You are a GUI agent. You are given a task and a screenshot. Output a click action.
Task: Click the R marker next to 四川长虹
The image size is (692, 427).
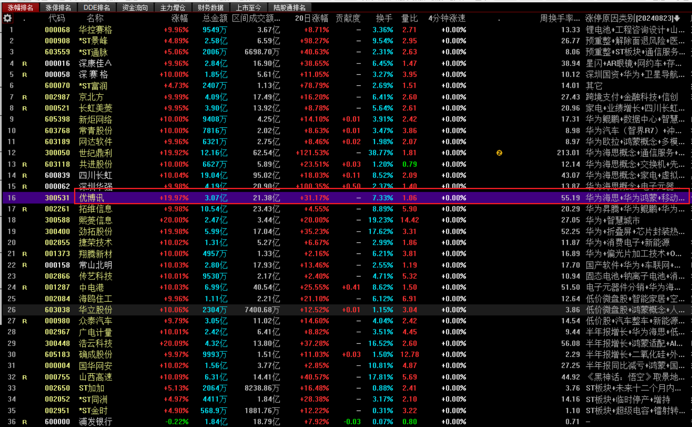(x=24, y=176)
